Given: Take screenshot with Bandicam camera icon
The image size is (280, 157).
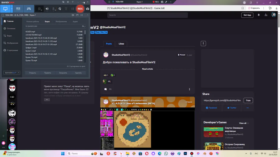Looking at the screenshot, I should tap(88, 9).
